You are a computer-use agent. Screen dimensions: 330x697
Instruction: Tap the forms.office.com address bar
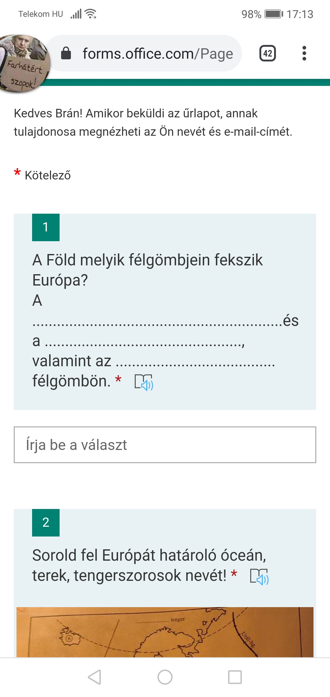click(x=157, y=53)
